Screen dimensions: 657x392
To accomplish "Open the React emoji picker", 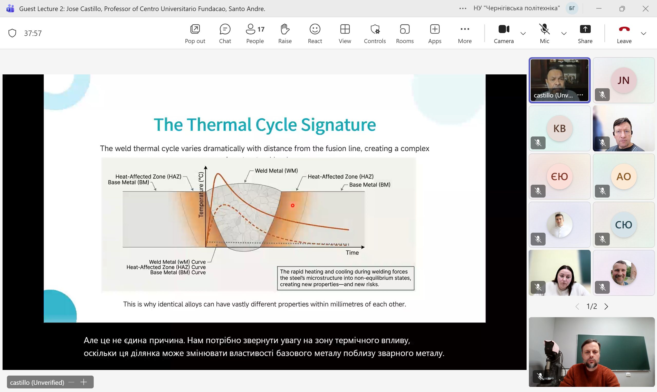I will click(x=315, y=33).
